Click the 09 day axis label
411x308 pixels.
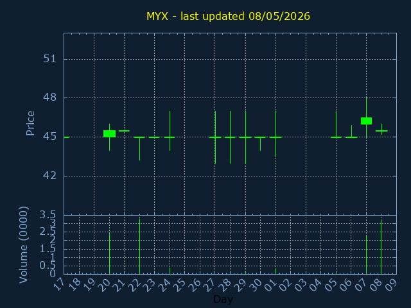pos(392,285)
